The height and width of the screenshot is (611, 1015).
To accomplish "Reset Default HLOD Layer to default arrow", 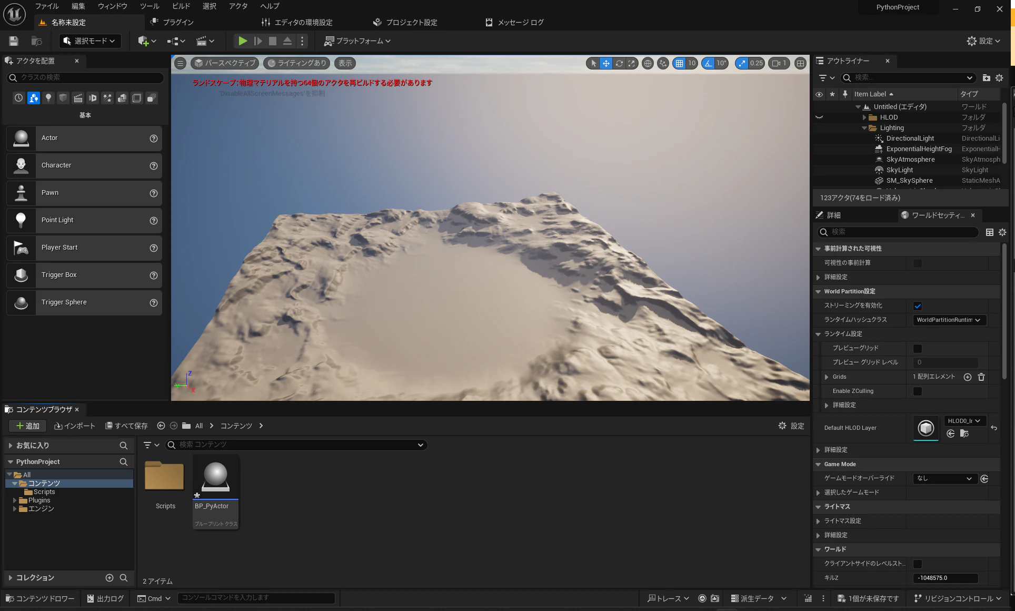I will 994,428.
